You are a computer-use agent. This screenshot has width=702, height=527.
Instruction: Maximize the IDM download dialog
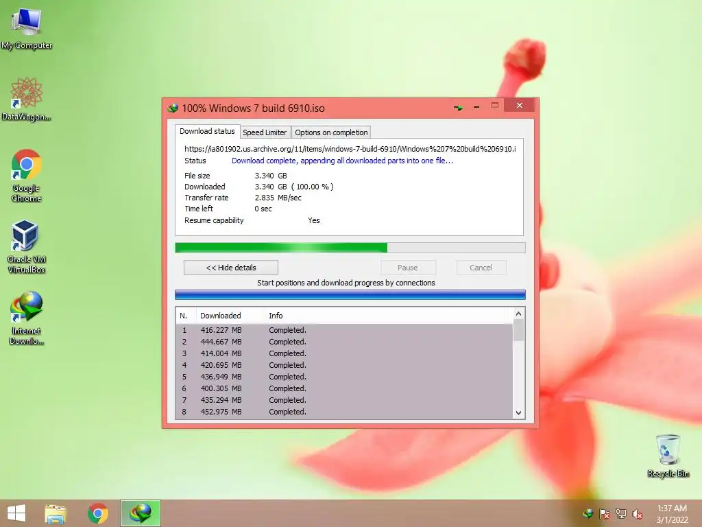[495, 106]
